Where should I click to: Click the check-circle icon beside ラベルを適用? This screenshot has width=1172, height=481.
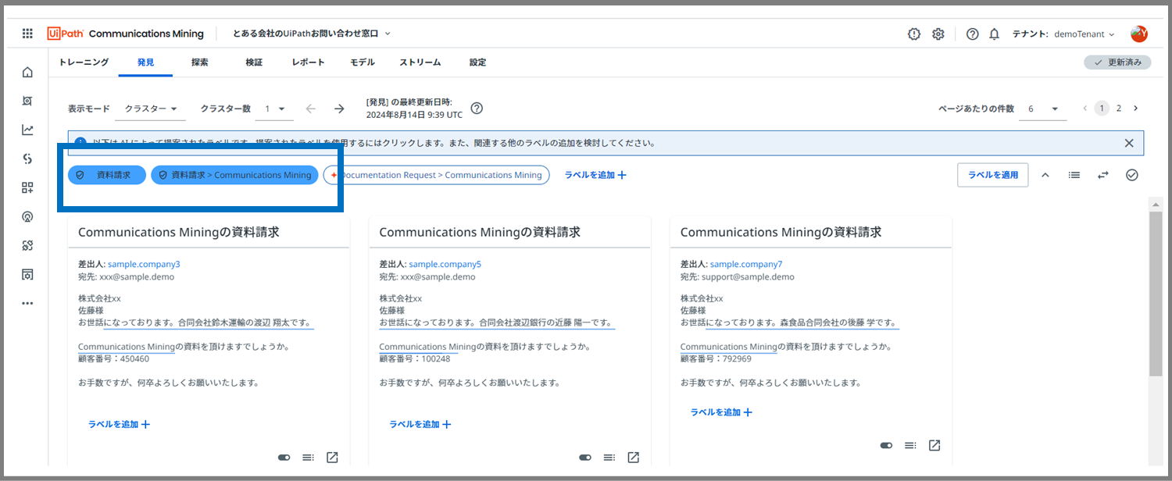click(x=1132, y=175)
